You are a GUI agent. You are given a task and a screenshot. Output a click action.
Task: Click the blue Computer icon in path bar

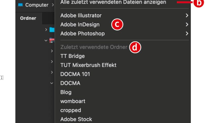click(x=20, y=5)
